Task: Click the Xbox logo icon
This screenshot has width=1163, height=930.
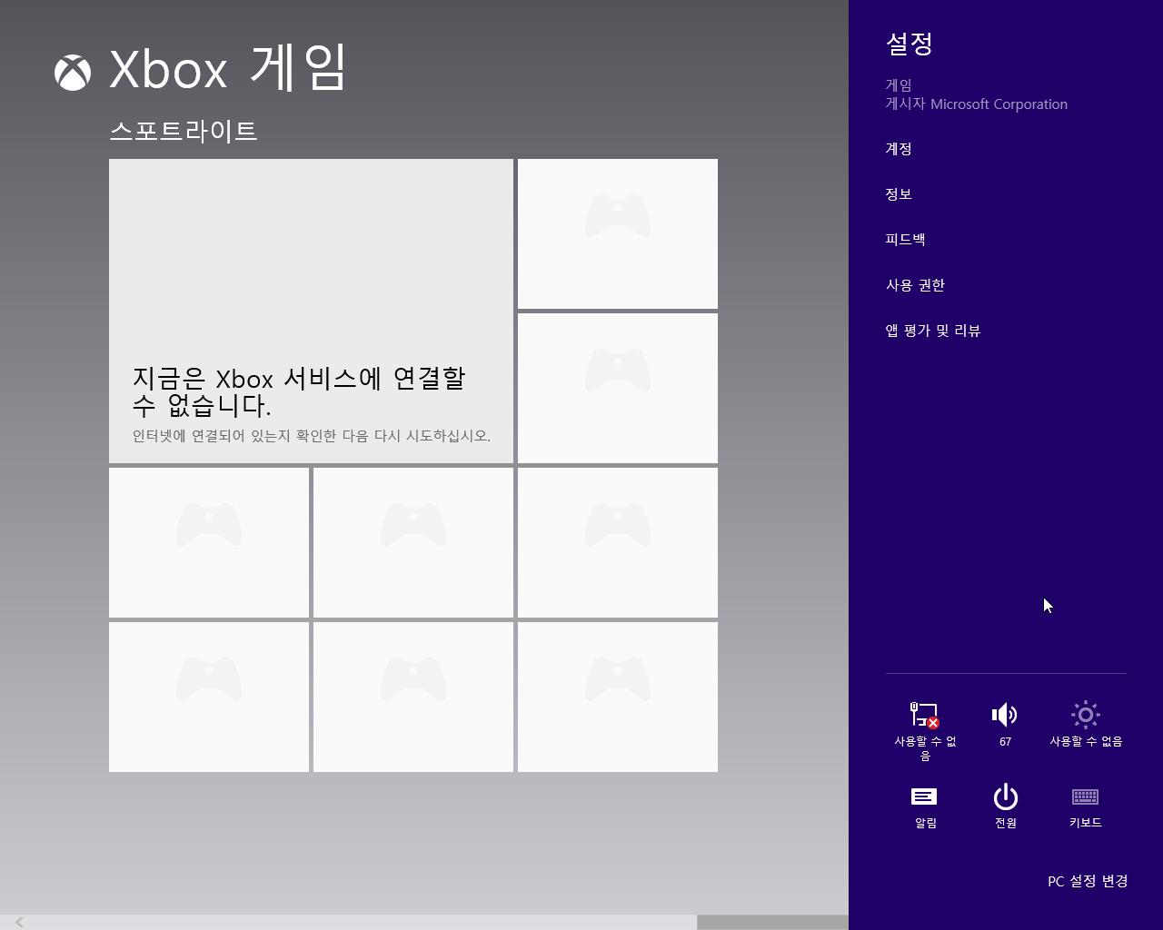Action: (73, 73)
